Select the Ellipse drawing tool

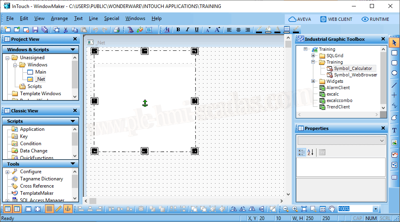(x=394, y=74)
